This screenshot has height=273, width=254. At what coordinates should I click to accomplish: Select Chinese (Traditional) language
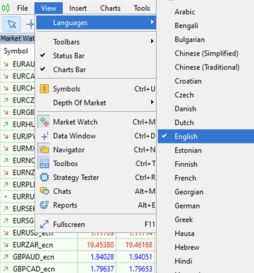[206, 67]
